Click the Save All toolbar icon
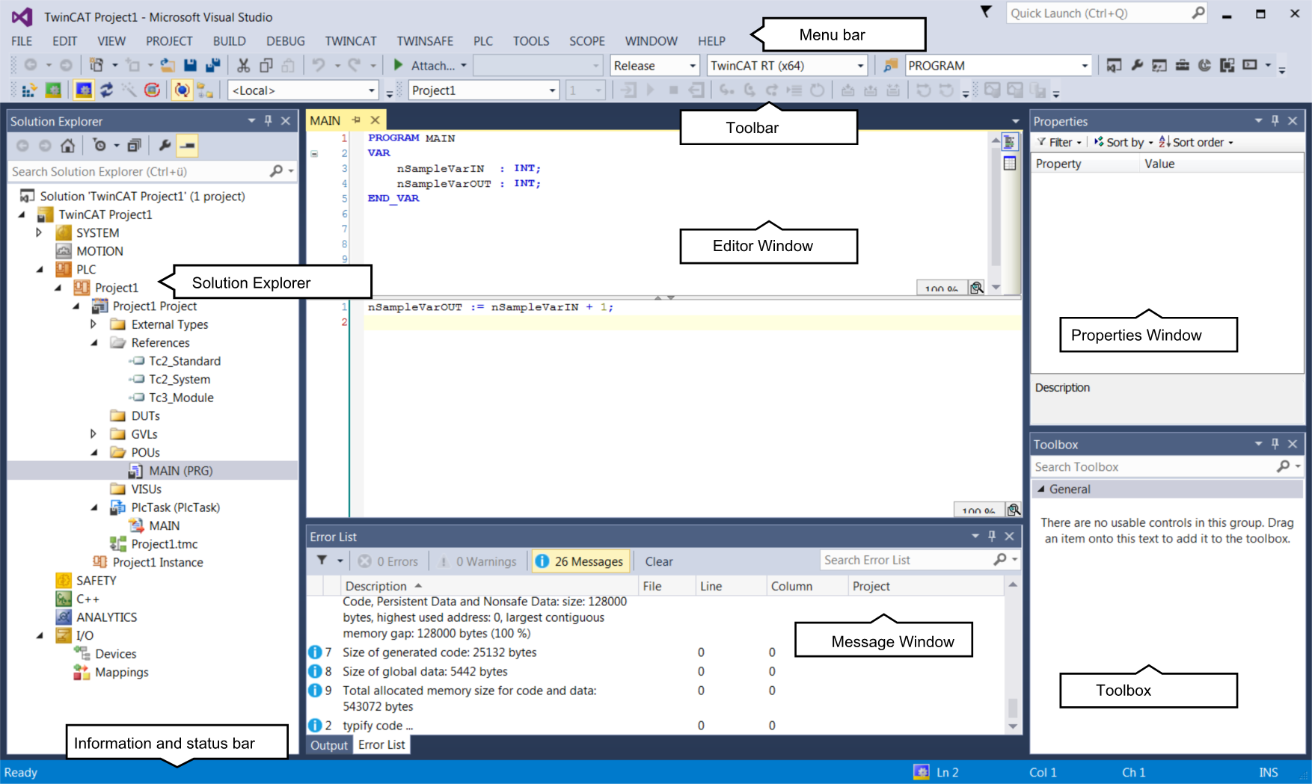1312x784 pixels. pos(212,65)
